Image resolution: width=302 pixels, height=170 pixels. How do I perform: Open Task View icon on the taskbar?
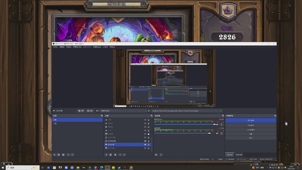43,168
